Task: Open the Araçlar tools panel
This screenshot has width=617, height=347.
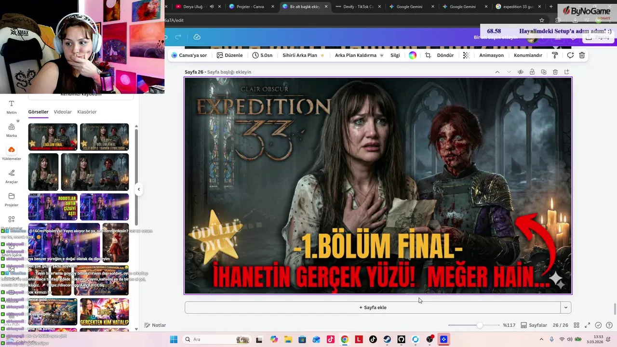Action: click(x=12, y=176)
